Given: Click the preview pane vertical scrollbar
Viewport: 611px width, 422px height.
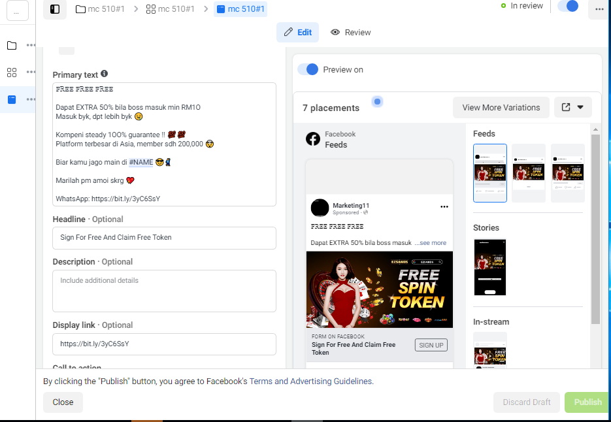Looking at the screenshot, I should pos(595,229).
